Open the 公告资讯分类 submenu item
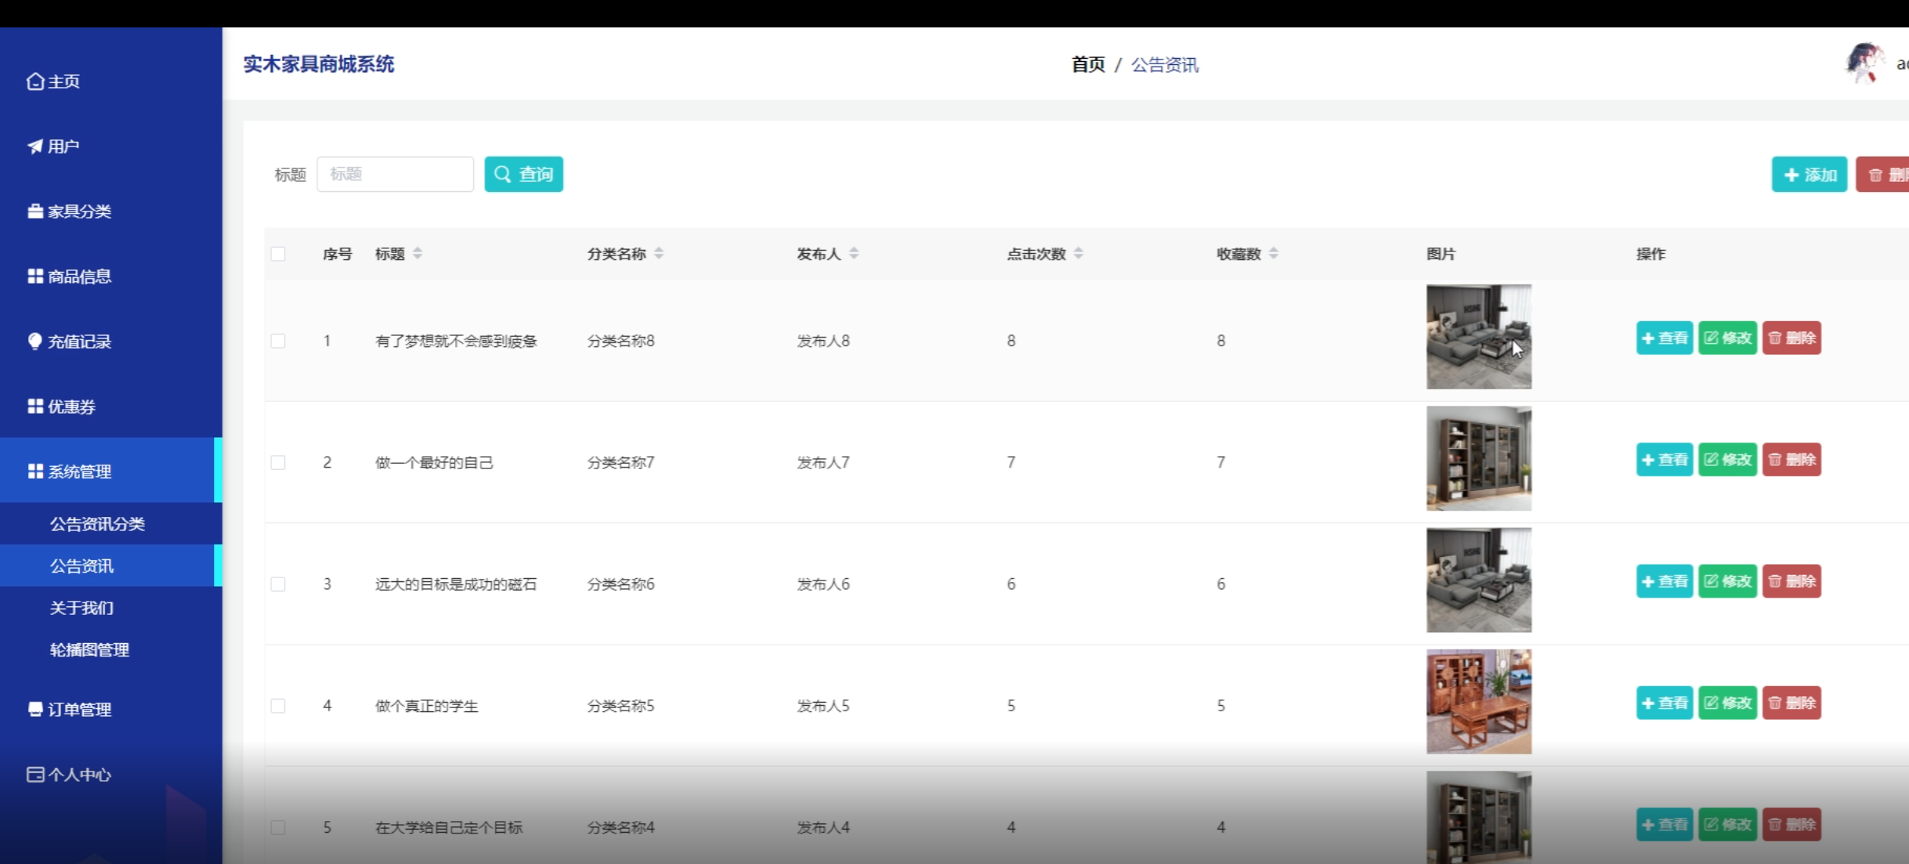Image resolution: width=1909 pixels, height=864 pixels. point(97,524)
